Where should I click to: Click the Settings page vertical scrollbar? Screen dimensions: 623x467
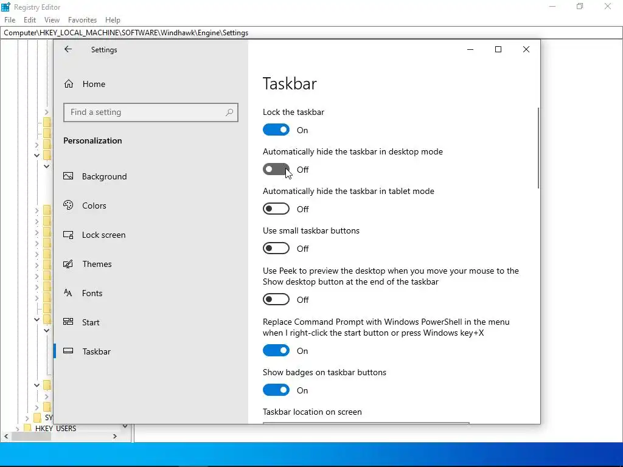pyautogui.click(x=538, y=148)
